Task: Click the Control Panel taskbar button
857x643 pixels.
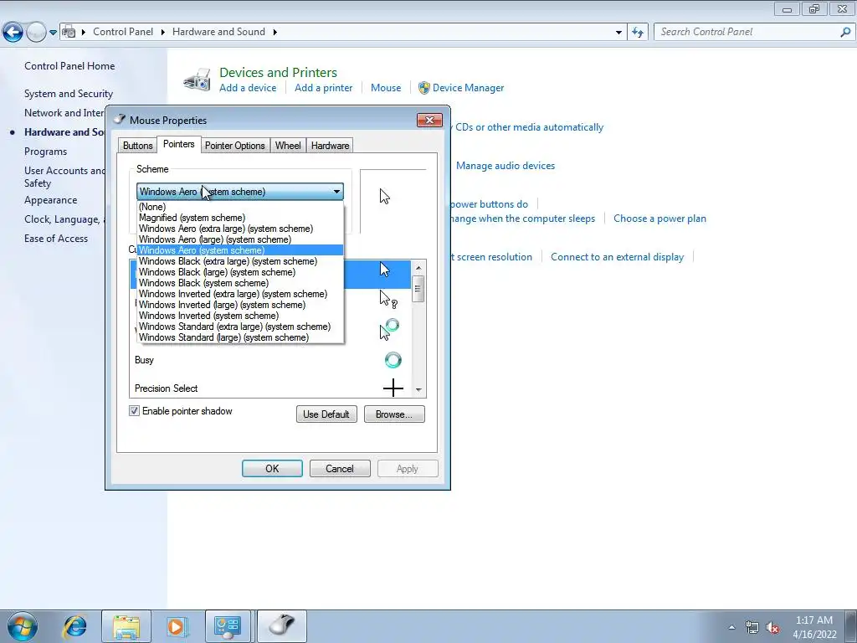Action: point(228,626)
